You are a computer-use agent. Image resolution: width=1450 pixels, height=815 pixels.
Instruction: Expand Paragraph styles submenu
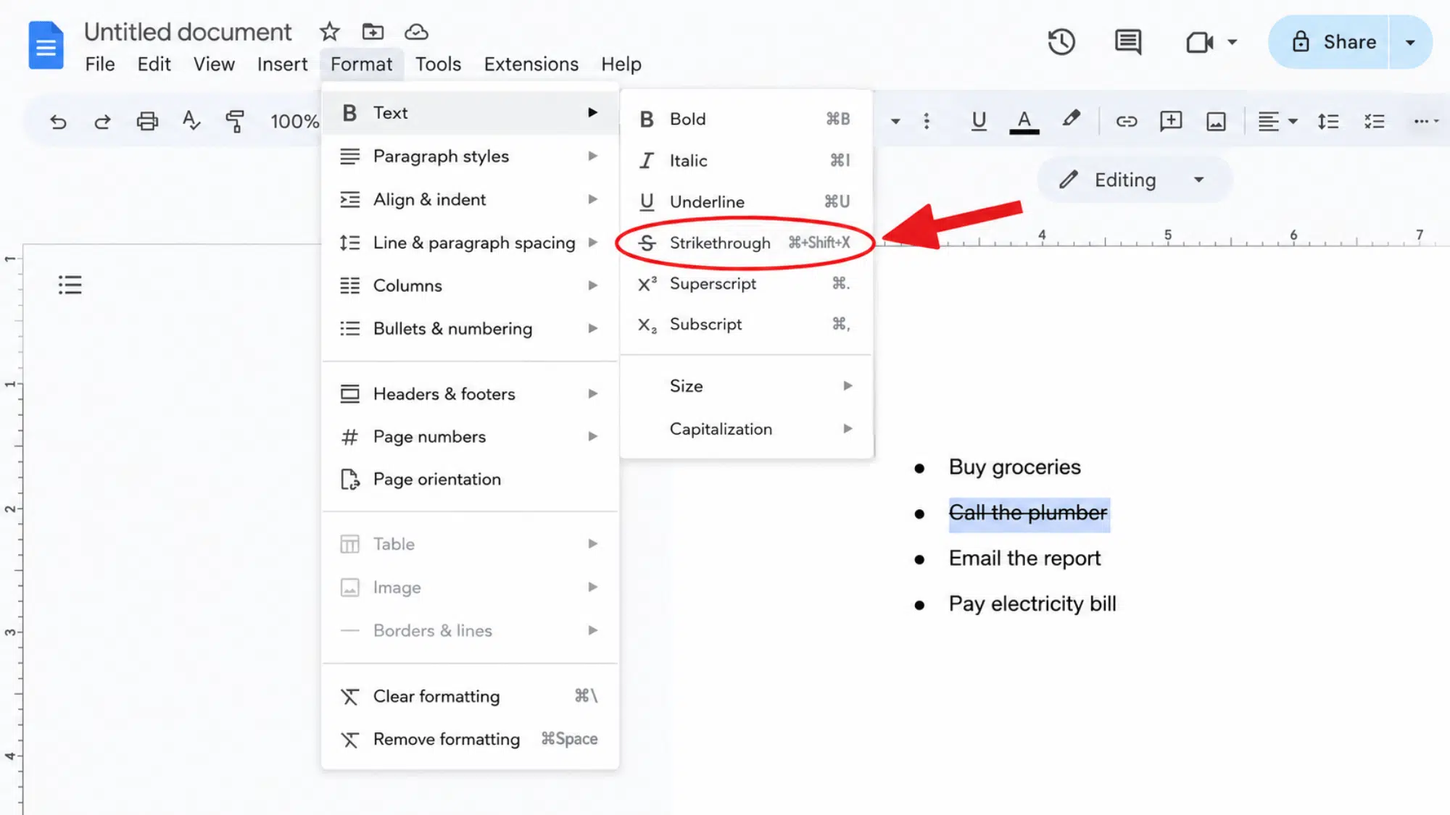[x=470, y=156]
